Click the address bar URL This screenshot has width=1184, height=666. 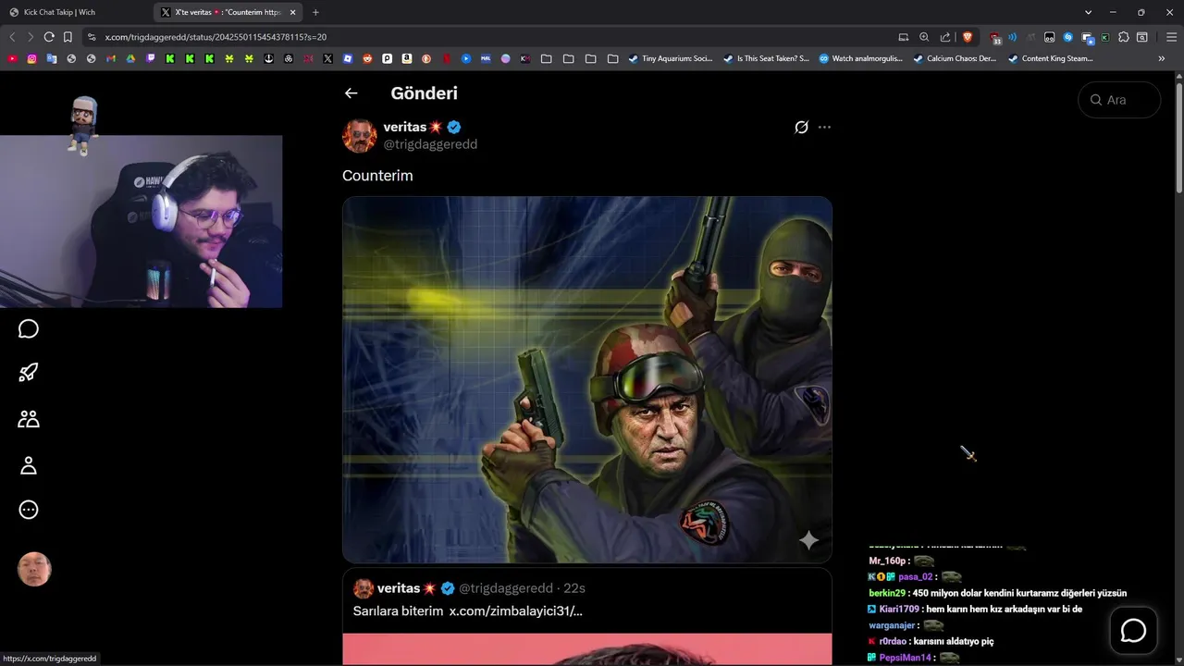216,37
